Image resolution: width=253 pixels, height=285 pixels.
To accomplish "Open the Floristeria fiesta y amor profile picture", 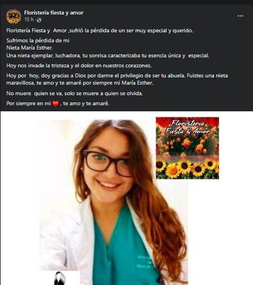I will coord(13,16).
